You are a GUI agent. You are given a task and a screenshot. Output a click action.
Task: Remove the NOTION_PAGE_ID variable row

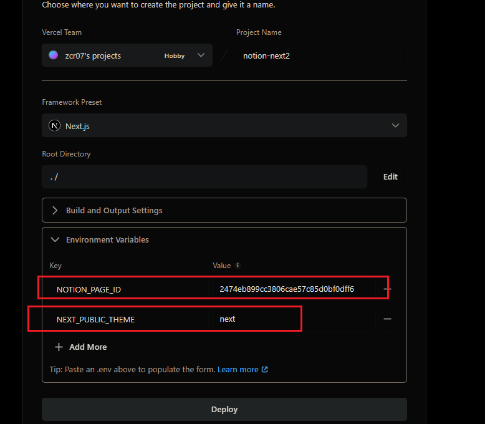pos(387,289)
